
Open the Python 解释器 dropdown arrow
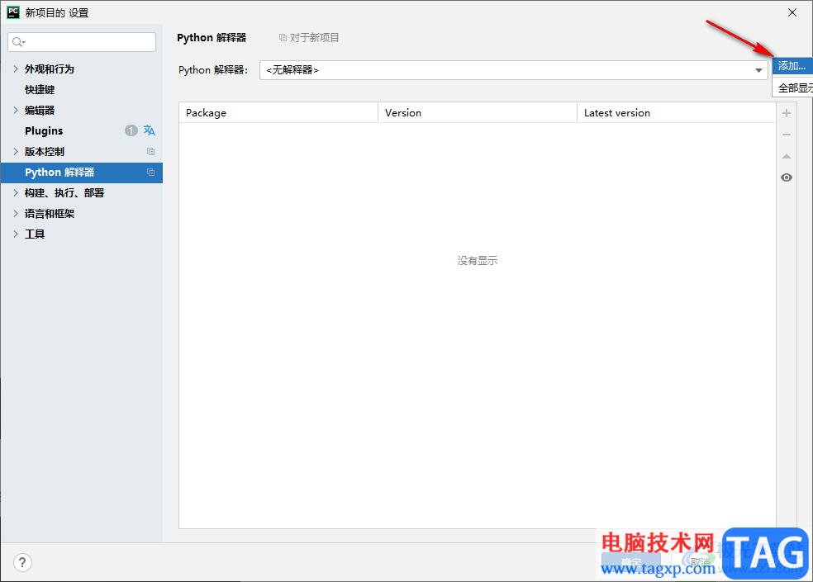758,70
